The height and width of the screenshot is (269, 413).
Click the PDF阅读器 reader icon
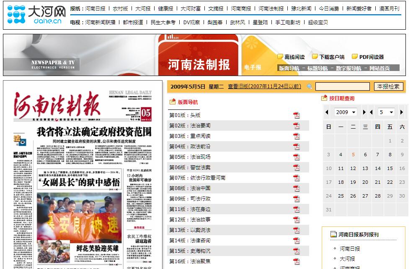(x=355, y=57)
